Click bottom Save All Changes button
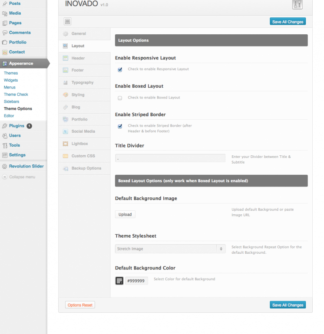 [x=288, y=305]
